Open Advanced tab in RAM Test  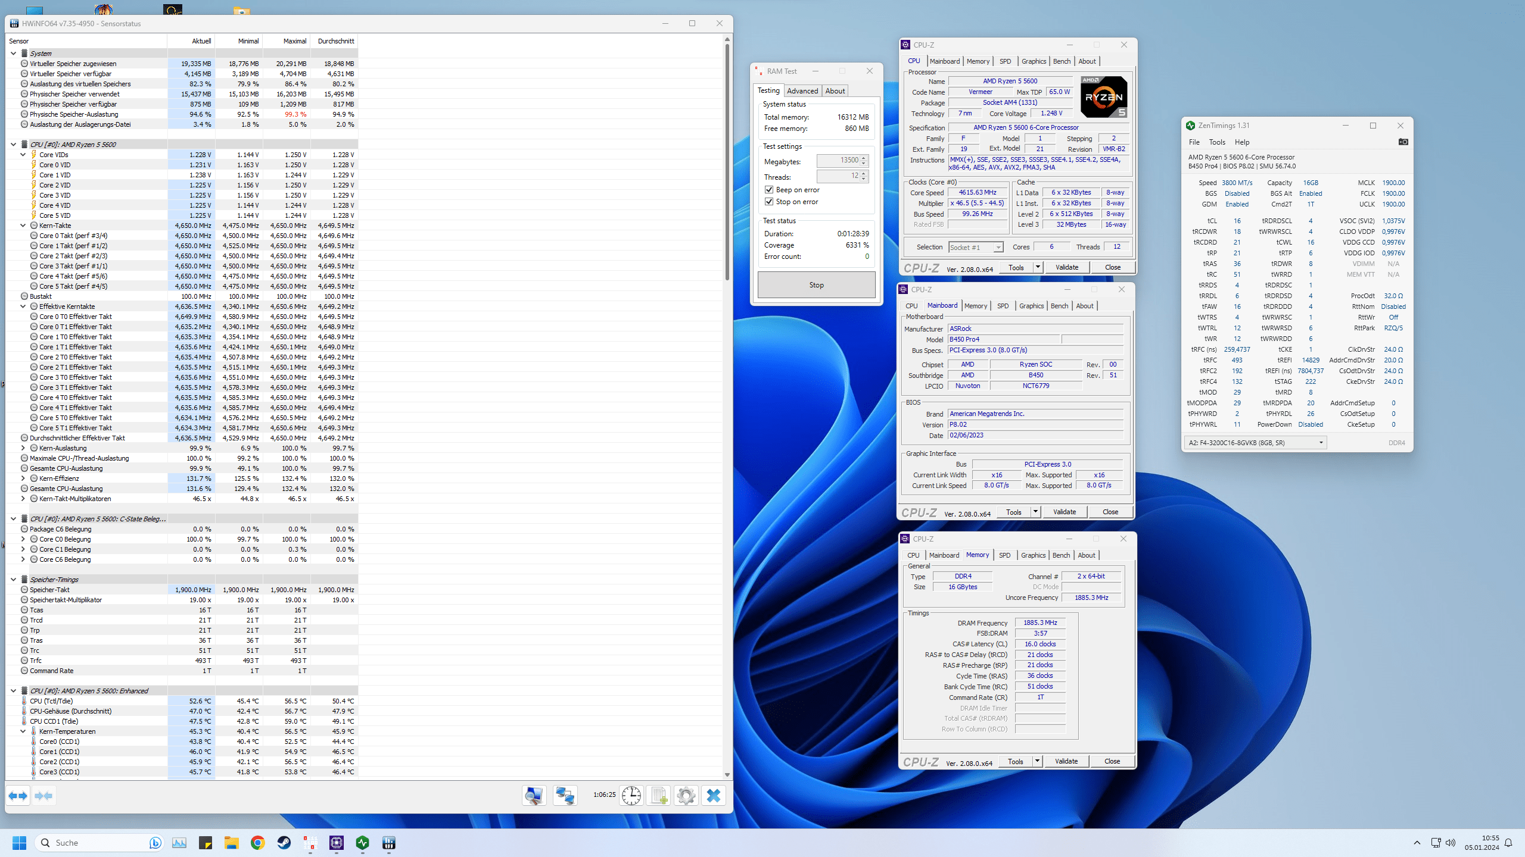802,91
